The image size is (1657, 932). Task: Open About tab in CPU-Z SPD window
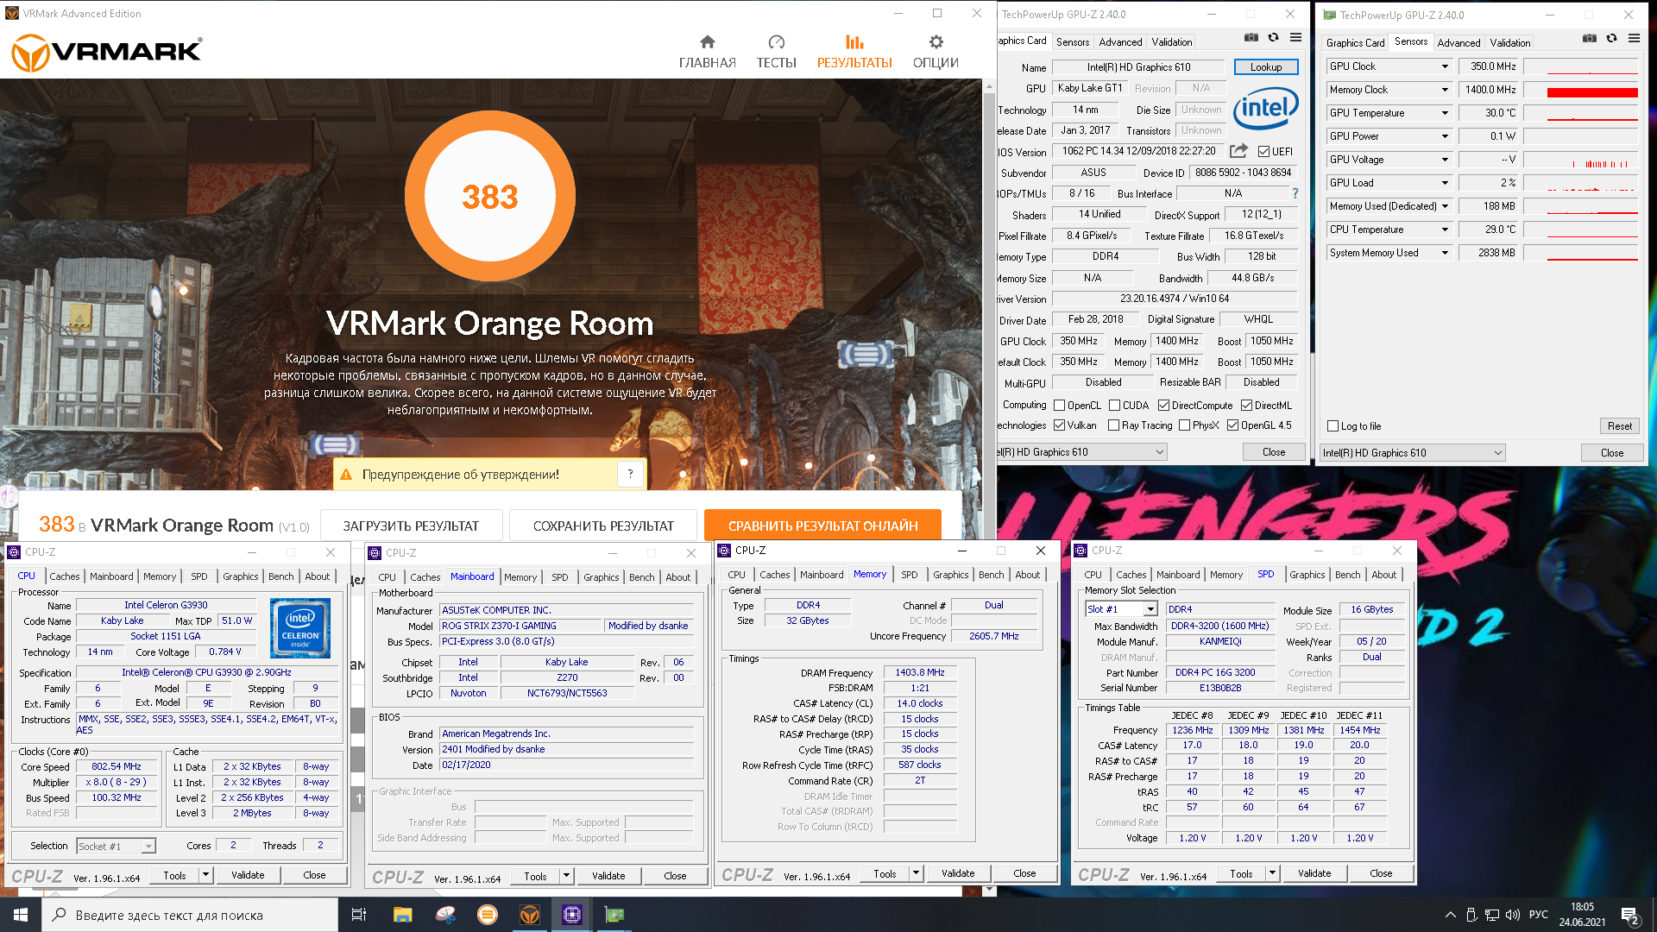(1383, 575)
